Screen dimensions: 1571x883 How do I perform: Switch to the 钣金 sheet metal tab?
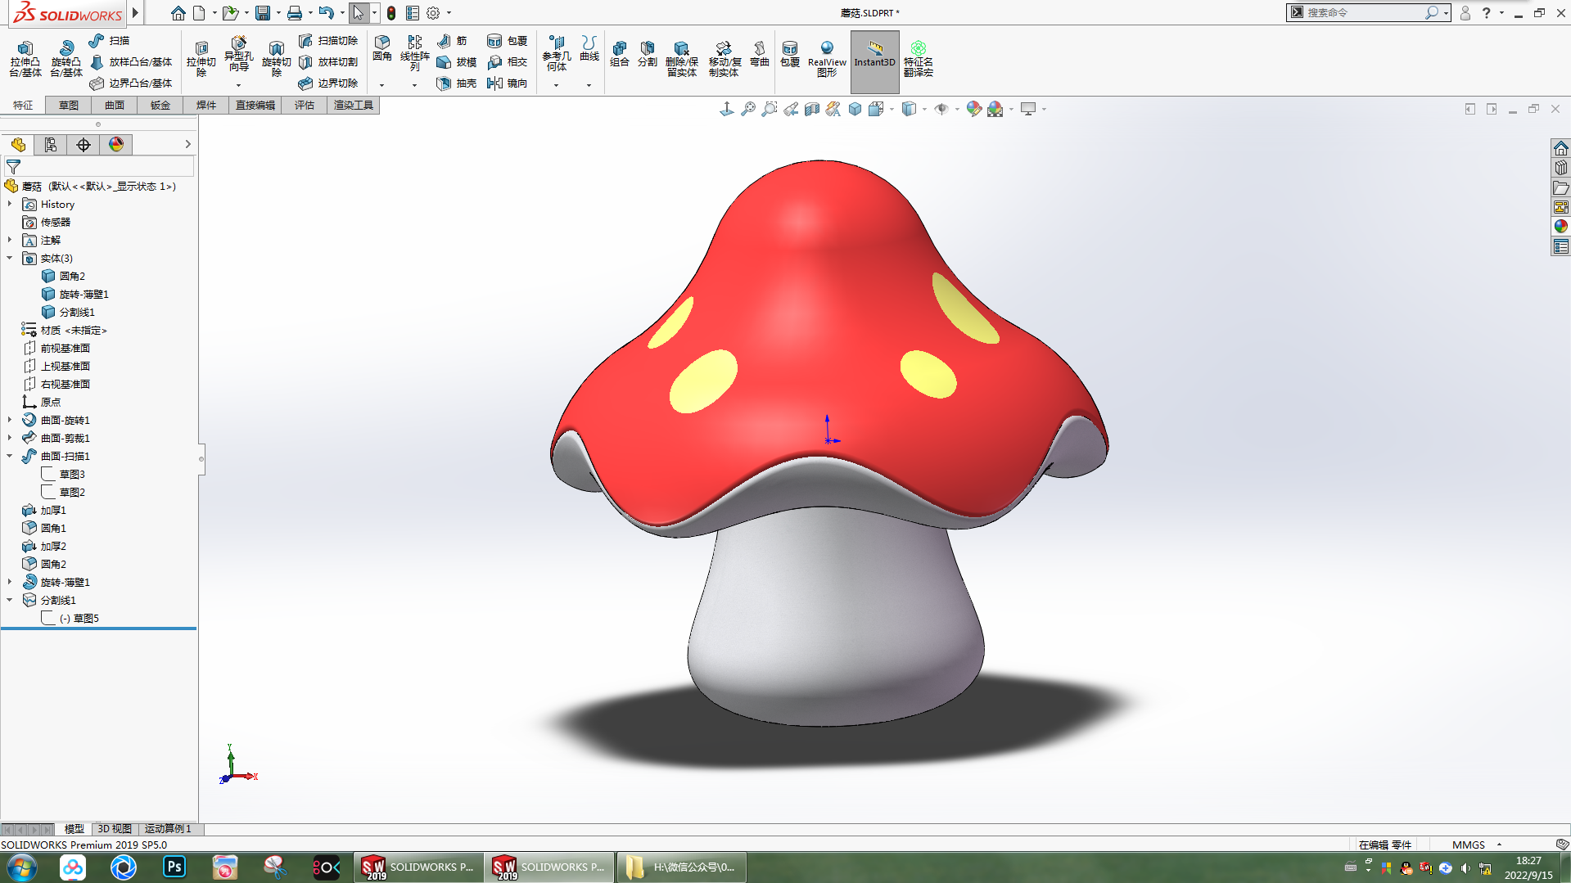160,105
